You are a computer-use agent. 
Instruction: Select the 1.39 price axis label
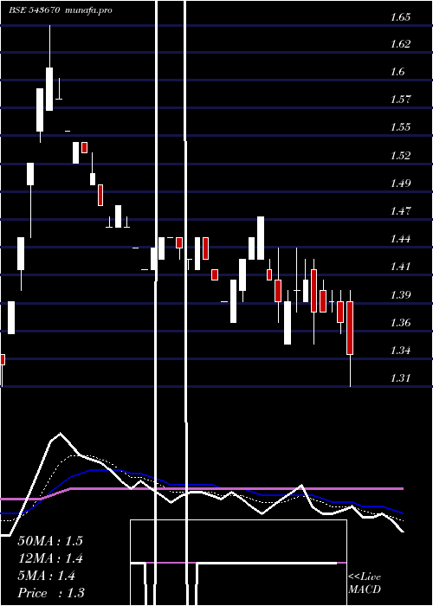[x=400, y=295]
